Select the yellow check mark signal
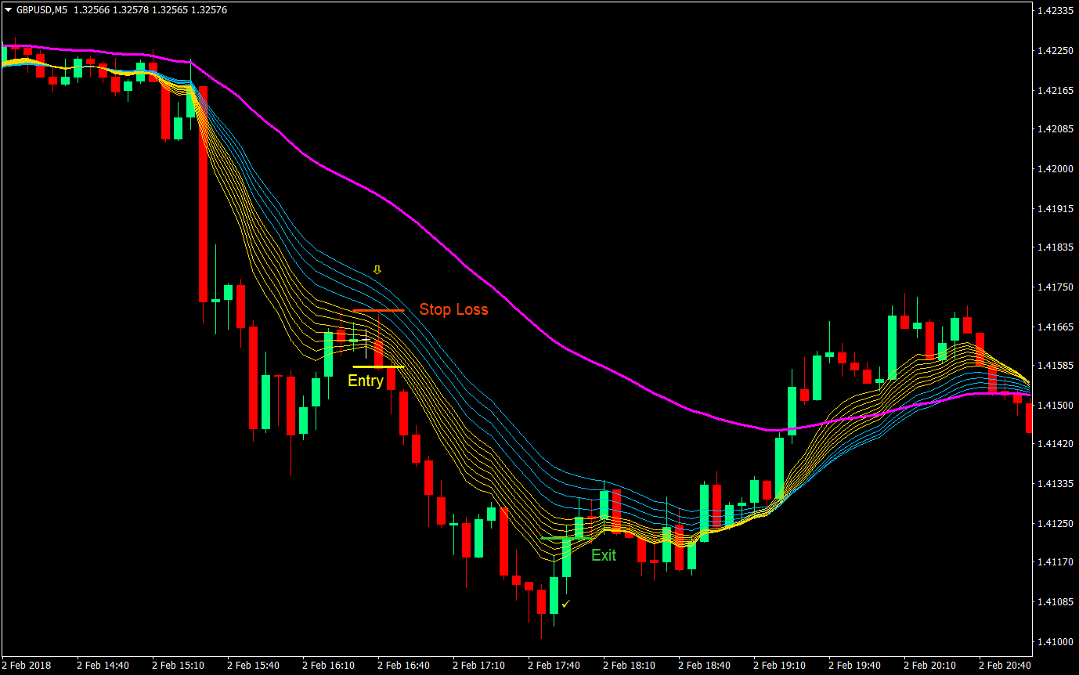The image size is (1079, 675). click(x=565, y=603)
